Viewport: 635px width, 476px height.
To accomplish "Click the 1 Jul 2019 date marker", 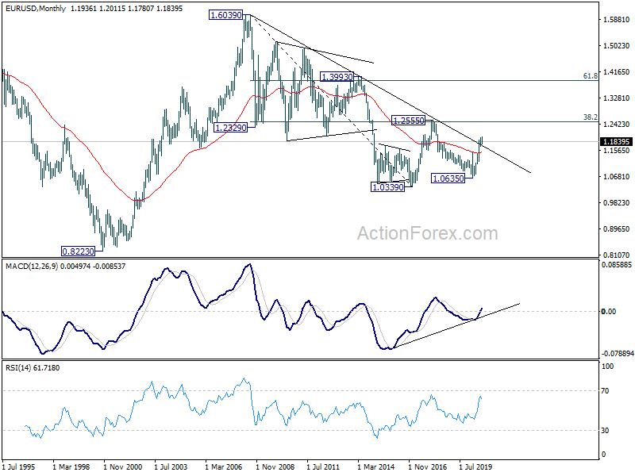I will tap(475, 466).
